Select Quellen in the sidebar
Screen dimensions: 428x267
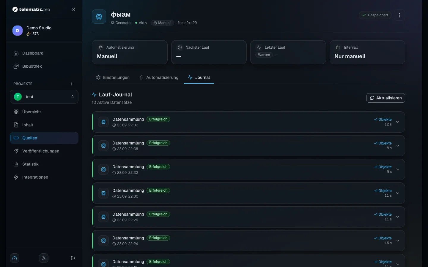pos(44,138)
